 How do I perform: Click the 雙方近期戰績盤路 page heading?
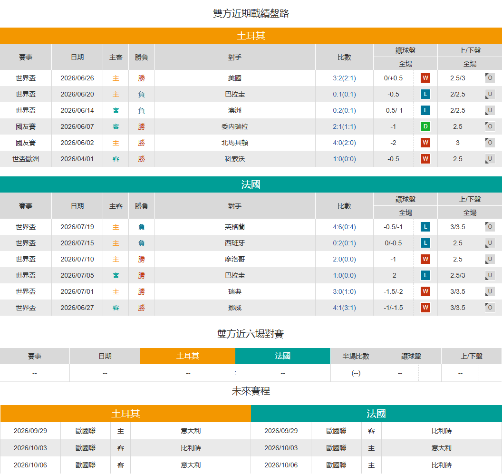pos(251,13)
